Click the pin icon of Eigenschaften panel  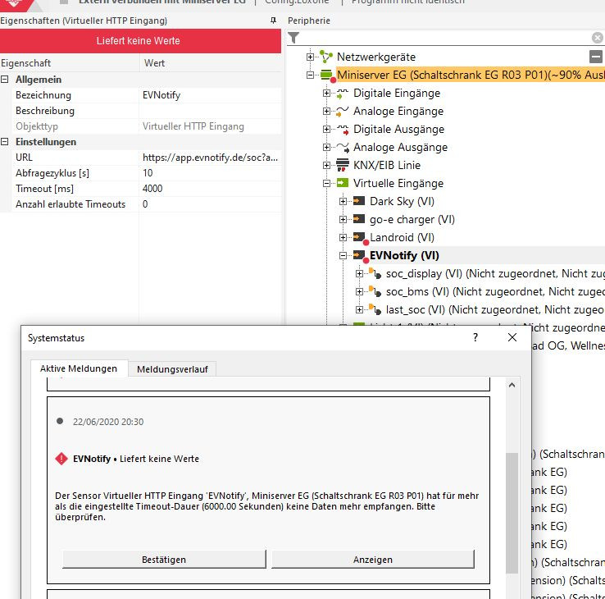(273, 21)
